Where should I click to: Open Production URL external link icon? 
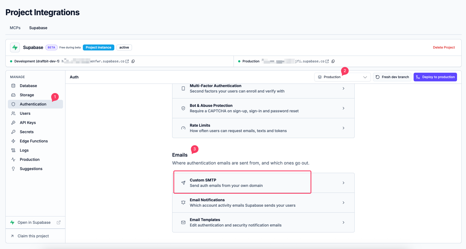pos(327,61)
